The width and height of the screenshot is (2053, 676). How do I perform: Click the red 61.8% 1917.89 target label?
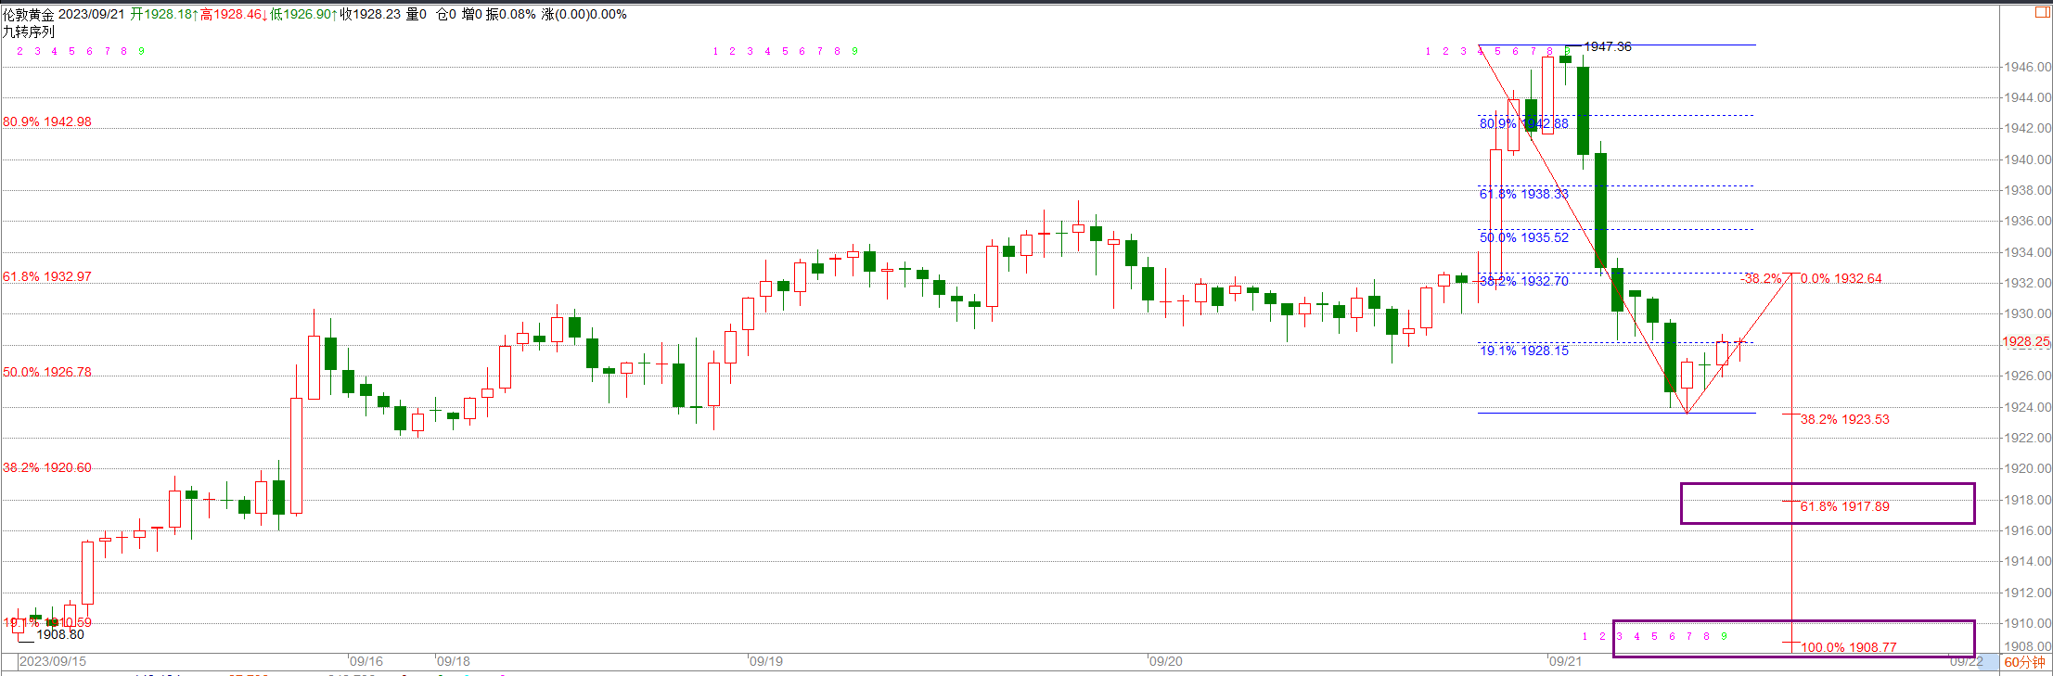point(1844,506)
